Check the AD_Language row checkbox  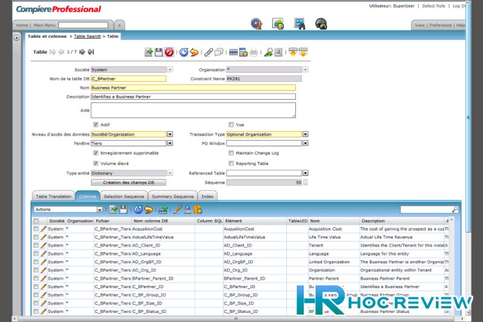click(36, 254)
